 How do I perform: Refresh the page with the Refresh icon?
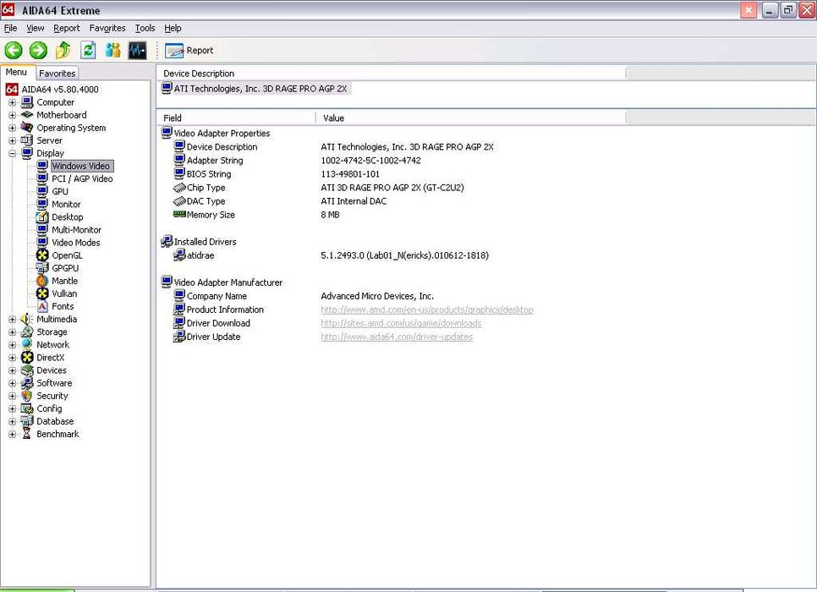88,51
